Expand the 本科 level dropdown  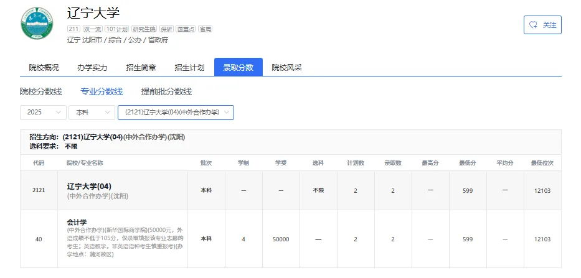point(92,113)
